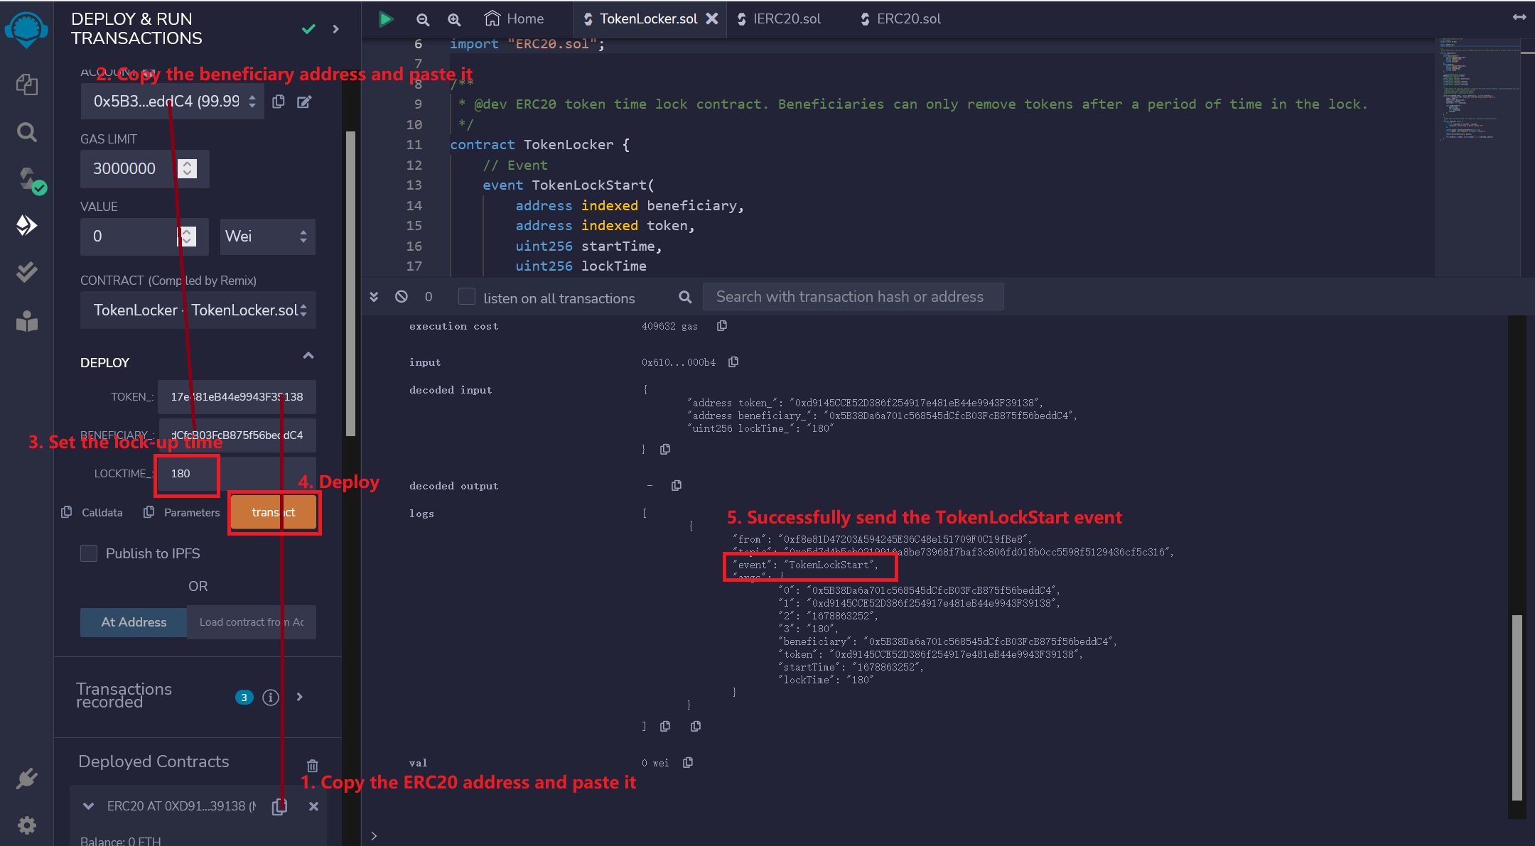Open the Plugin manager icon
The width and height of the screenshot is (1535, 846).
coord(27,779)
